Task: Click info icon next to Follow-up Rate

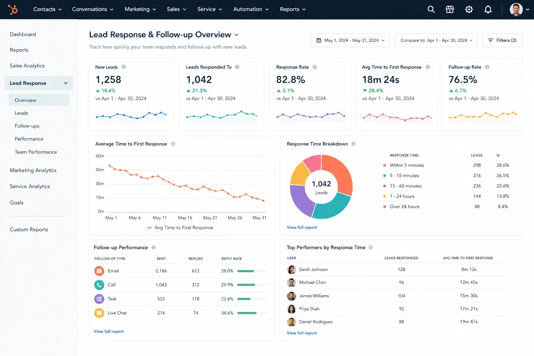Action: (487, 67)
